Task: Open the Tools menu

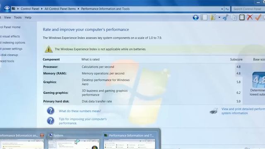Action: pyautogui.click(x=17, y=17)
